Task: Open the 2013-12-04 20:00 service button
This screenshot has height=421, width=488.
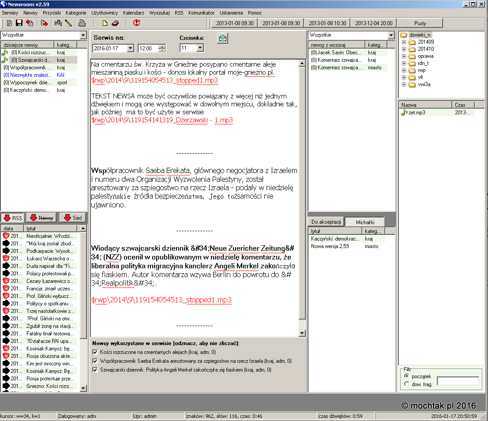Action: [374, 23]
